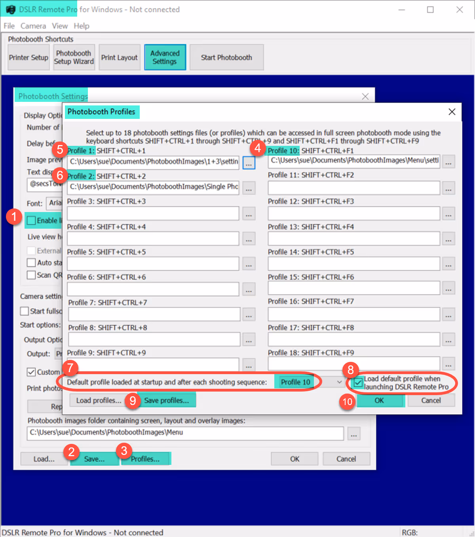The image size is (475, 537).
Task: Browse for Profile 3 settings file
Action: click(249, 214)
